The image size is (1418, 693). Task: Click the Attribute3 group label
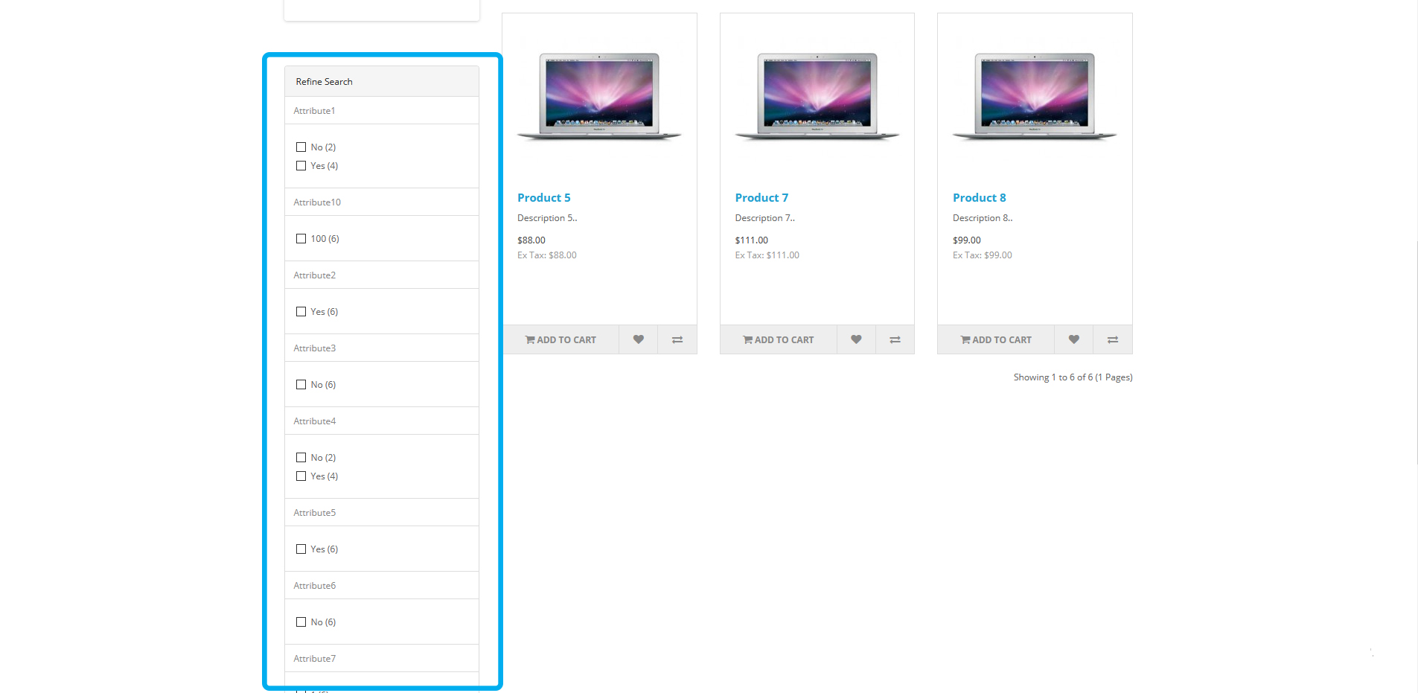(x=315, y=348)
